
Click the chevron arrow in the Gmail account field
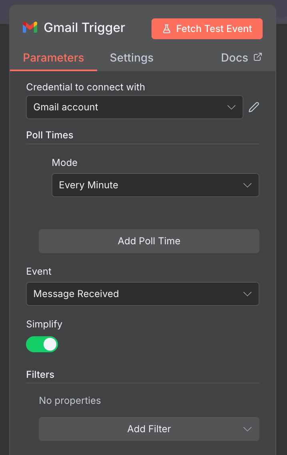tap(231, 107)
